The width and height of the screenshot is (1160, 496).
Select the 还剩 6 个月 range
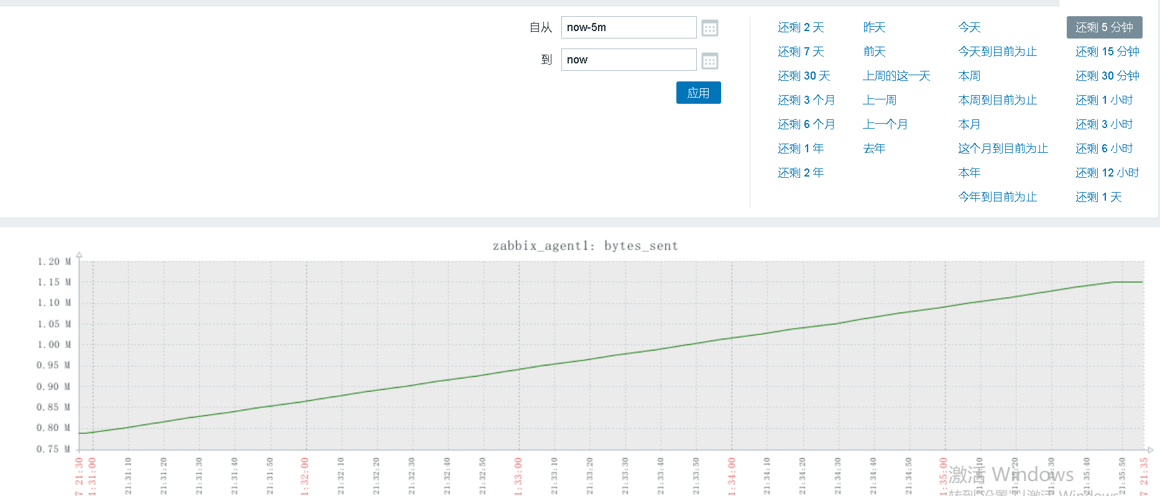coord(806,124)
